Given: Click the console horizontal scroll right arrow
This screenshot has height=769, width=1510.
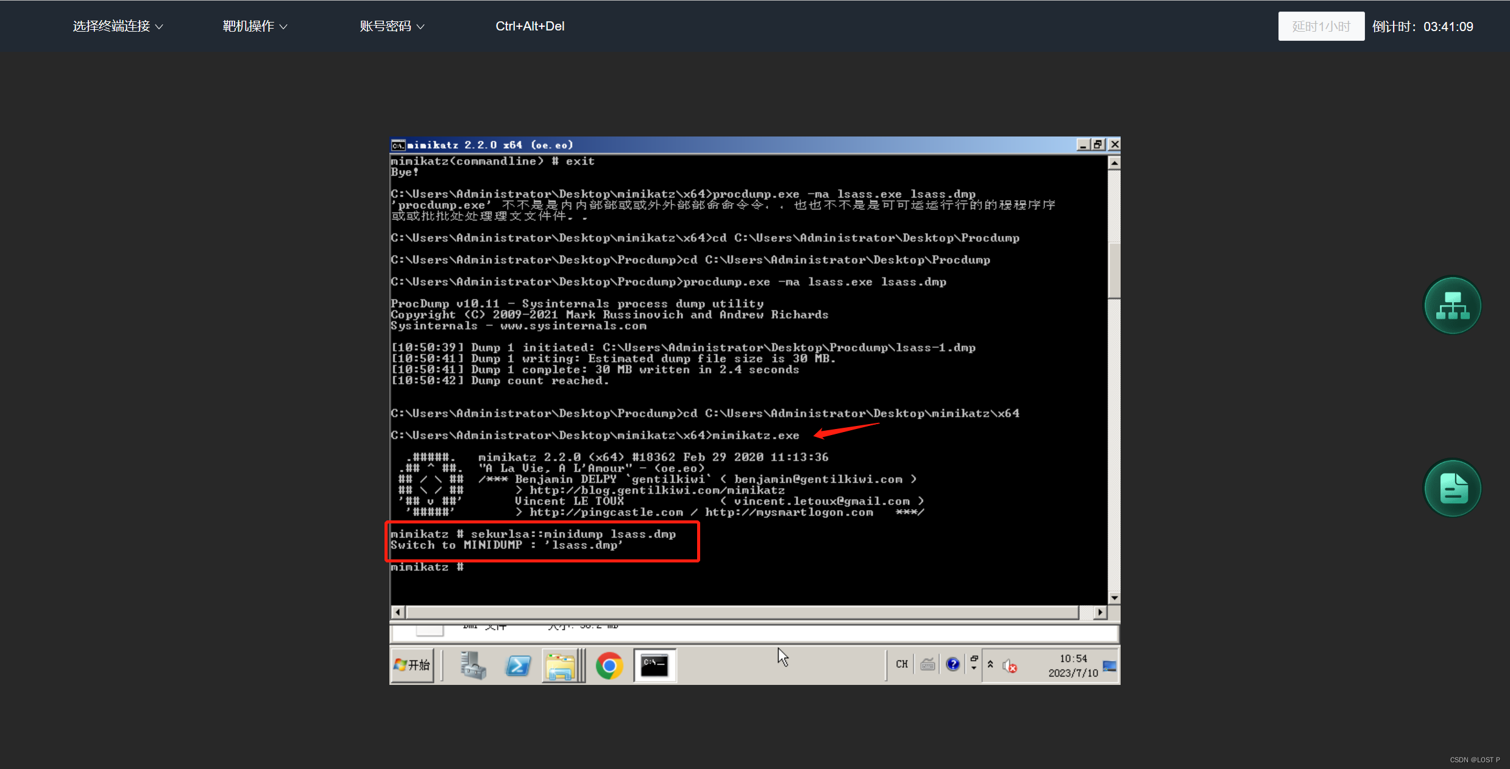Looking at the screenshot, I should pos(1101,612).
